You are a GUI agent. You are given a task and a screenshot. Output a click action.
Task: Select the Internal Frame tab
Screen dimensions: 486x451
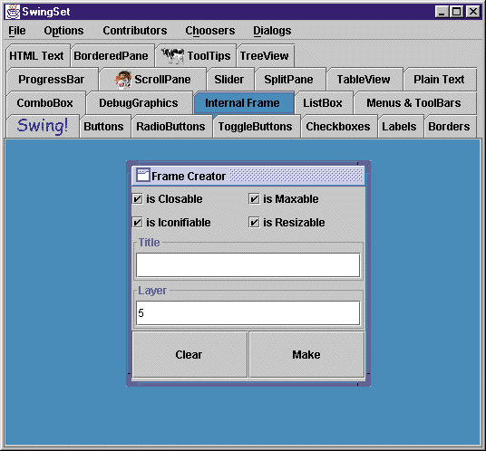[x=244, y=103]
